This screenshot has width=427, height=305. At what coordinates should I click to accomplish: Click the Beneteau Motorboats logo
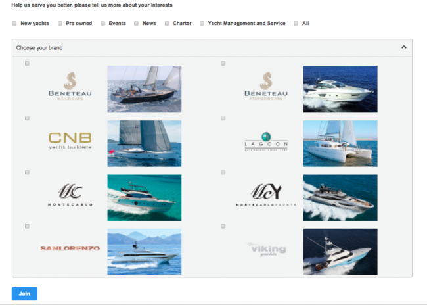266,86
